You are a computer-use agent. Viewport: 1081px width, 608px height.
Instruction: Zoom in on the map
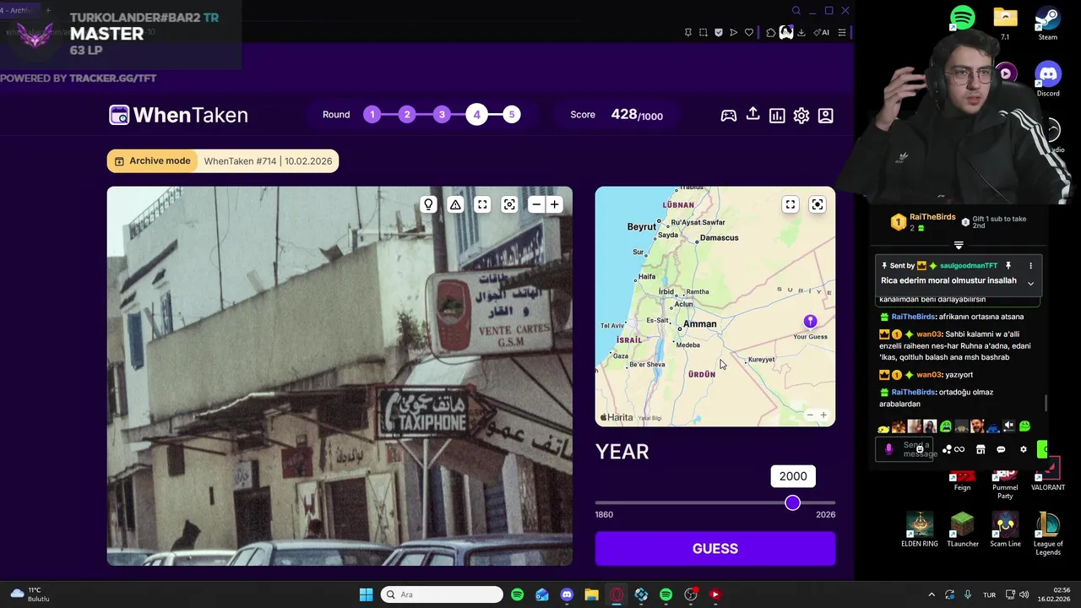[823, 415]
